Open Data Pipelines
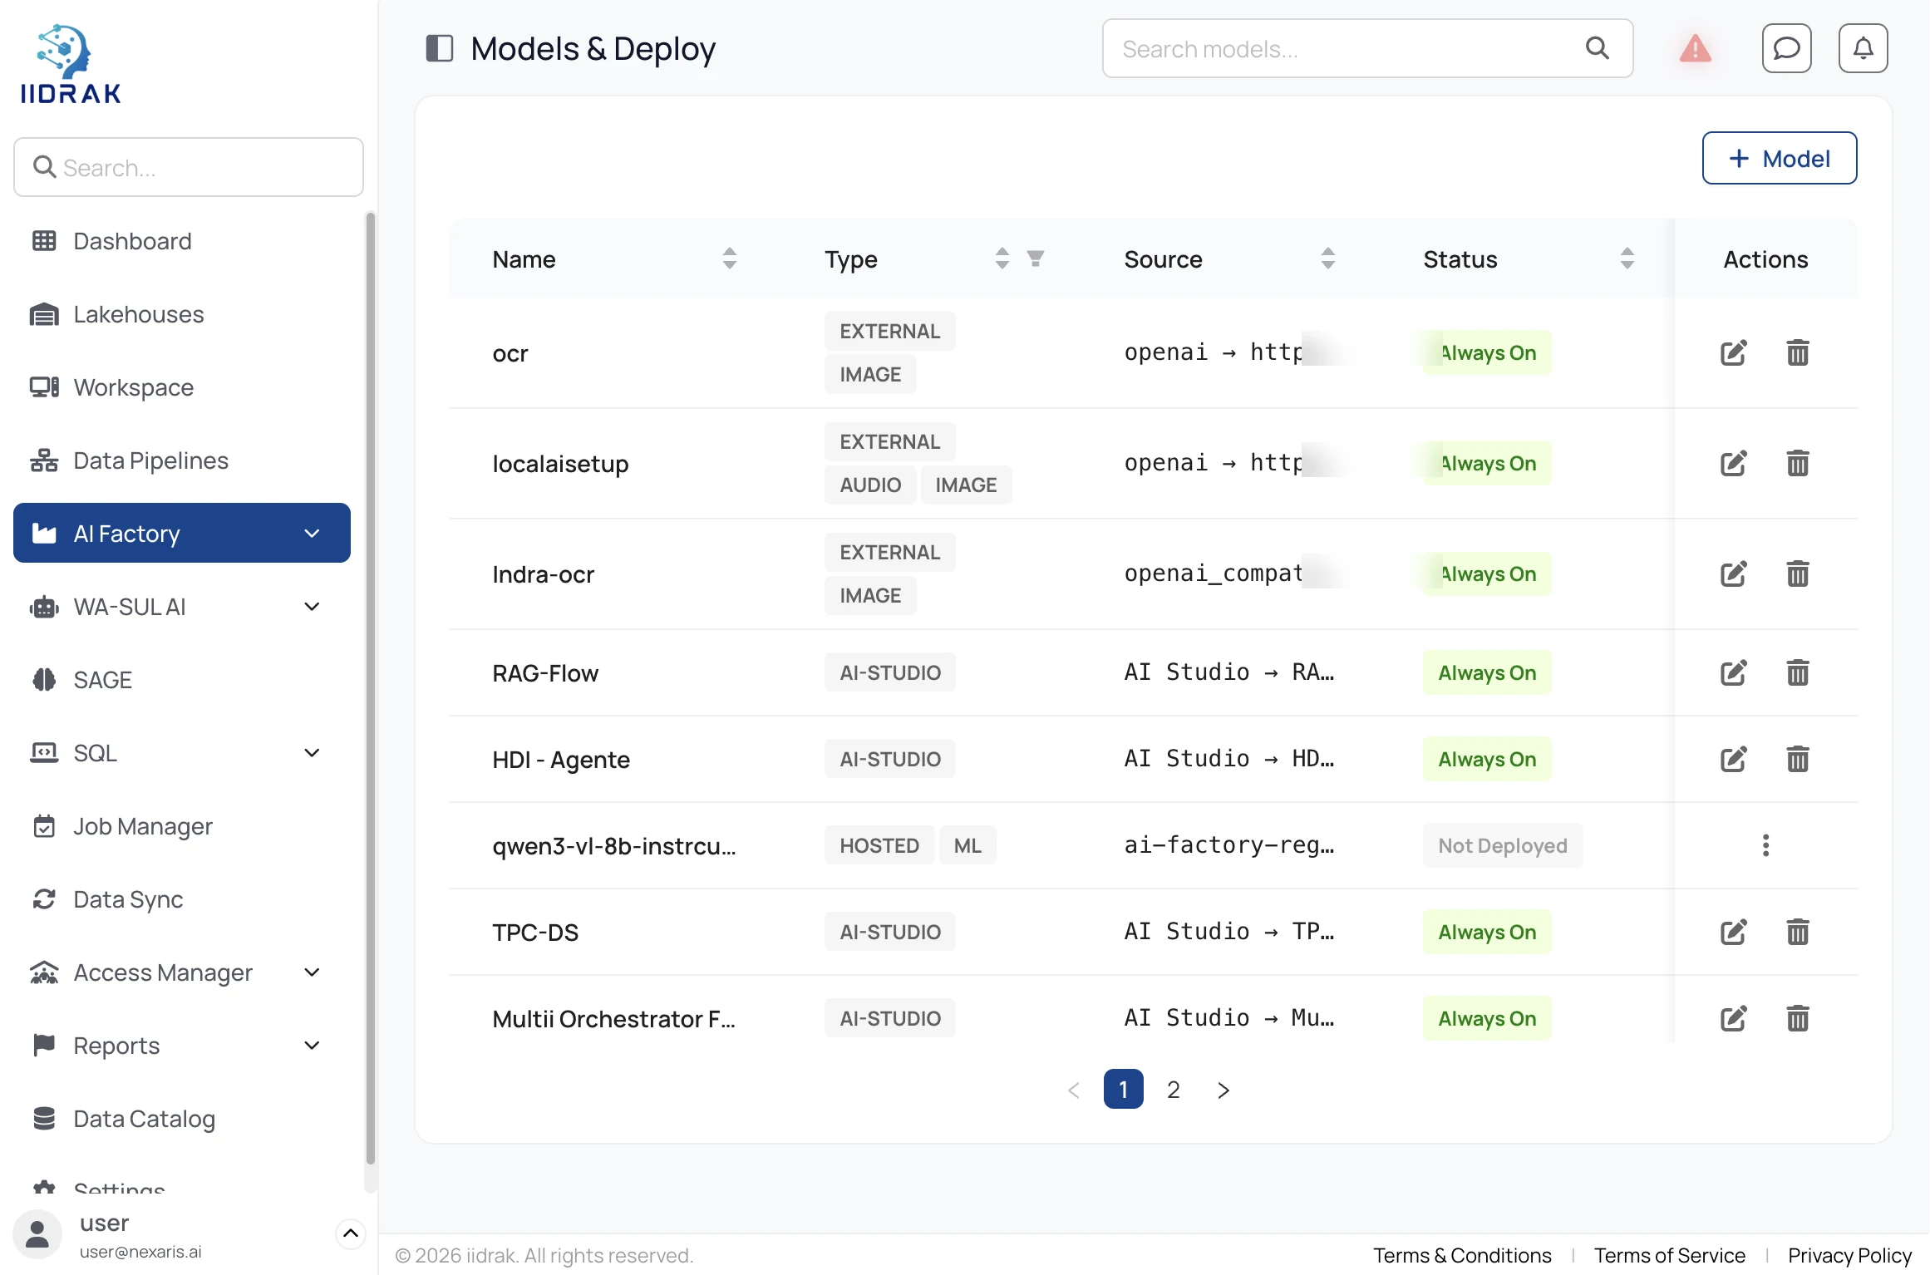Image resolution: width=1930 pixels, height=1275 pixels. [181, 460]
